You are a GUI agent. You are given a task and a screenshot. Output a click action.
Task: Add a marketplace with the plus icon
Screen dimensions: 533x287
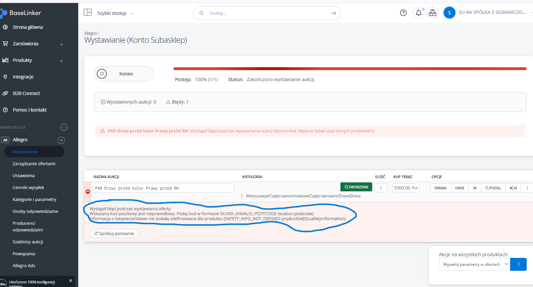[x=64, y=127]
